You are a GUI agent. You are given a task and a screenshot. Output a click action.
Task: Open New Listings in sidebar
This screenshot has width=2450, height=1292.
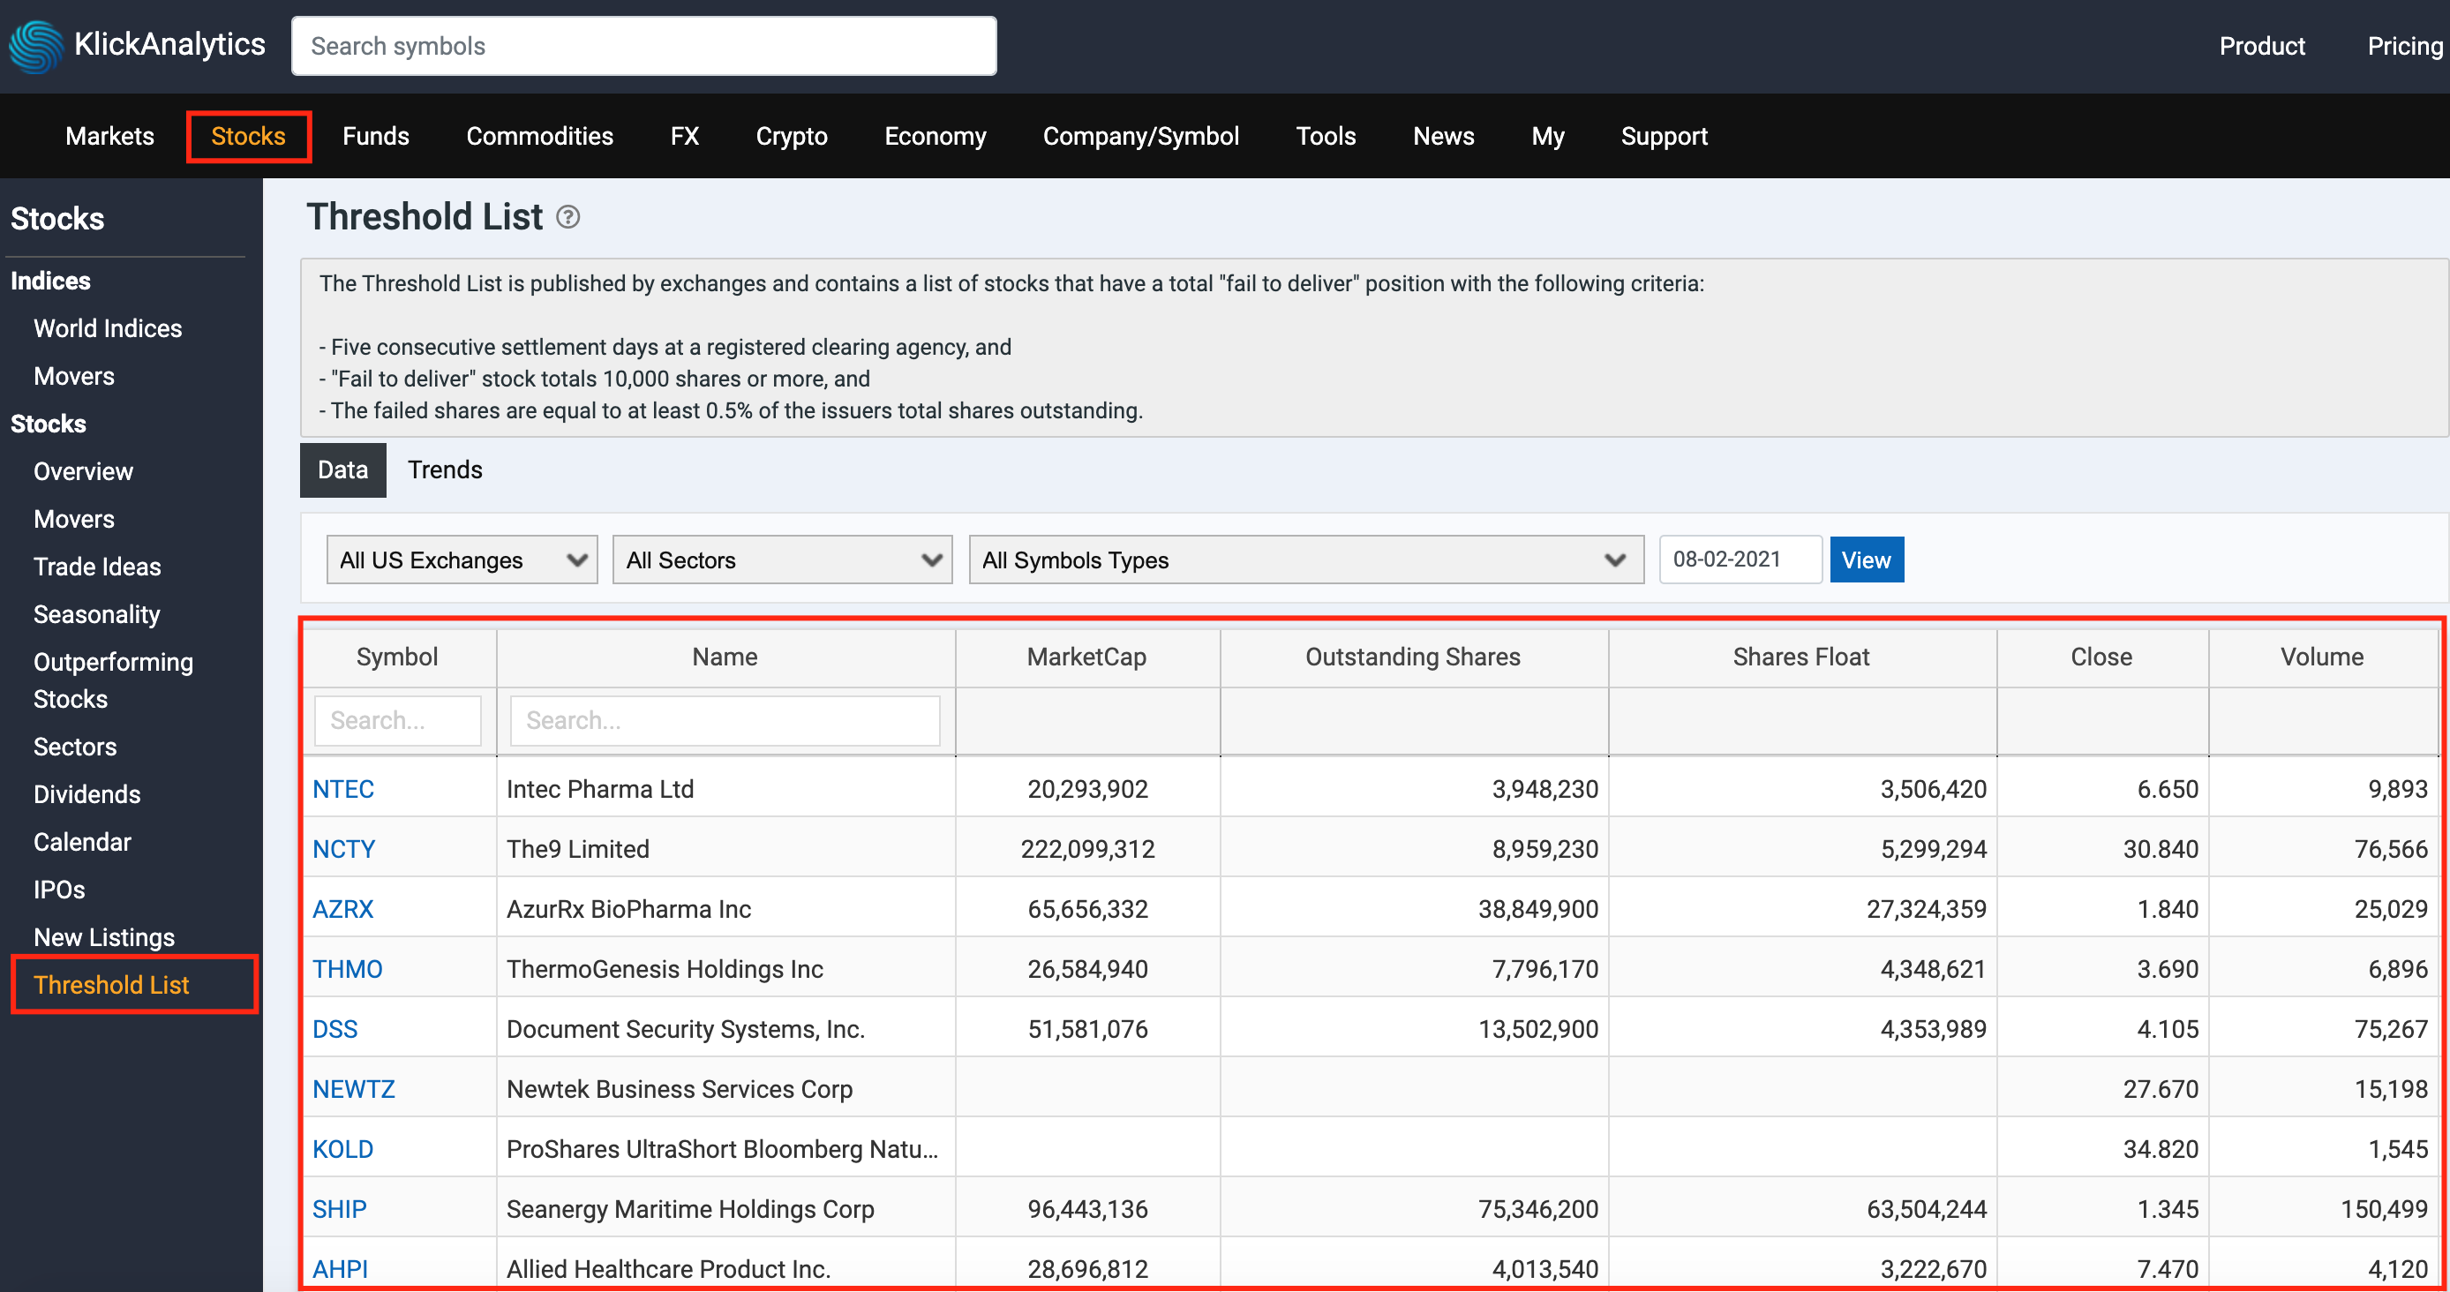[x=103, y=936]
